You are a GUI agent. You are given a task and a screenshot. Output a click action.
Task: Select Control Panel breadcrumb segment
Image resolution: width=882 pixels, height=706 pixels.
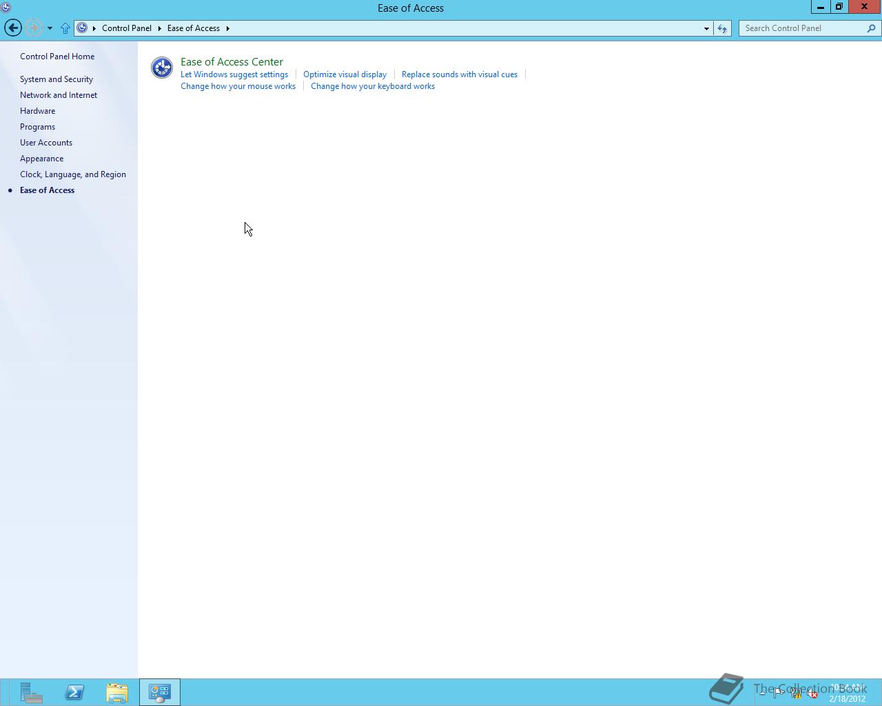[x=127, y=28]
